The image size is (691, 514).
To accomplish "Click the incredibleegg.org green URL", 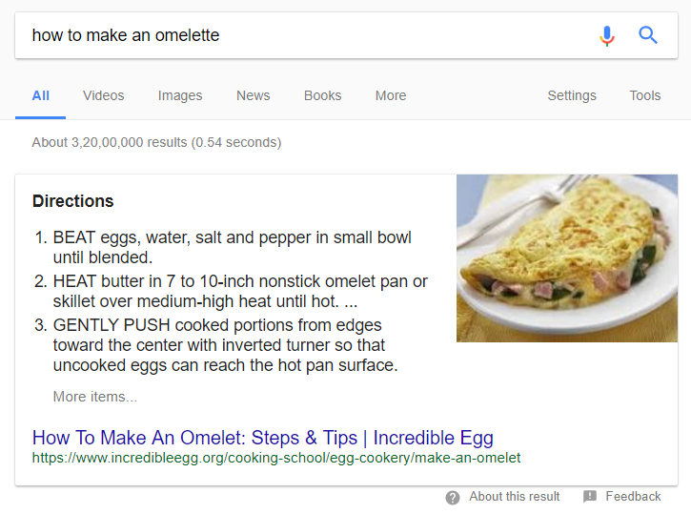I will 276,458.
